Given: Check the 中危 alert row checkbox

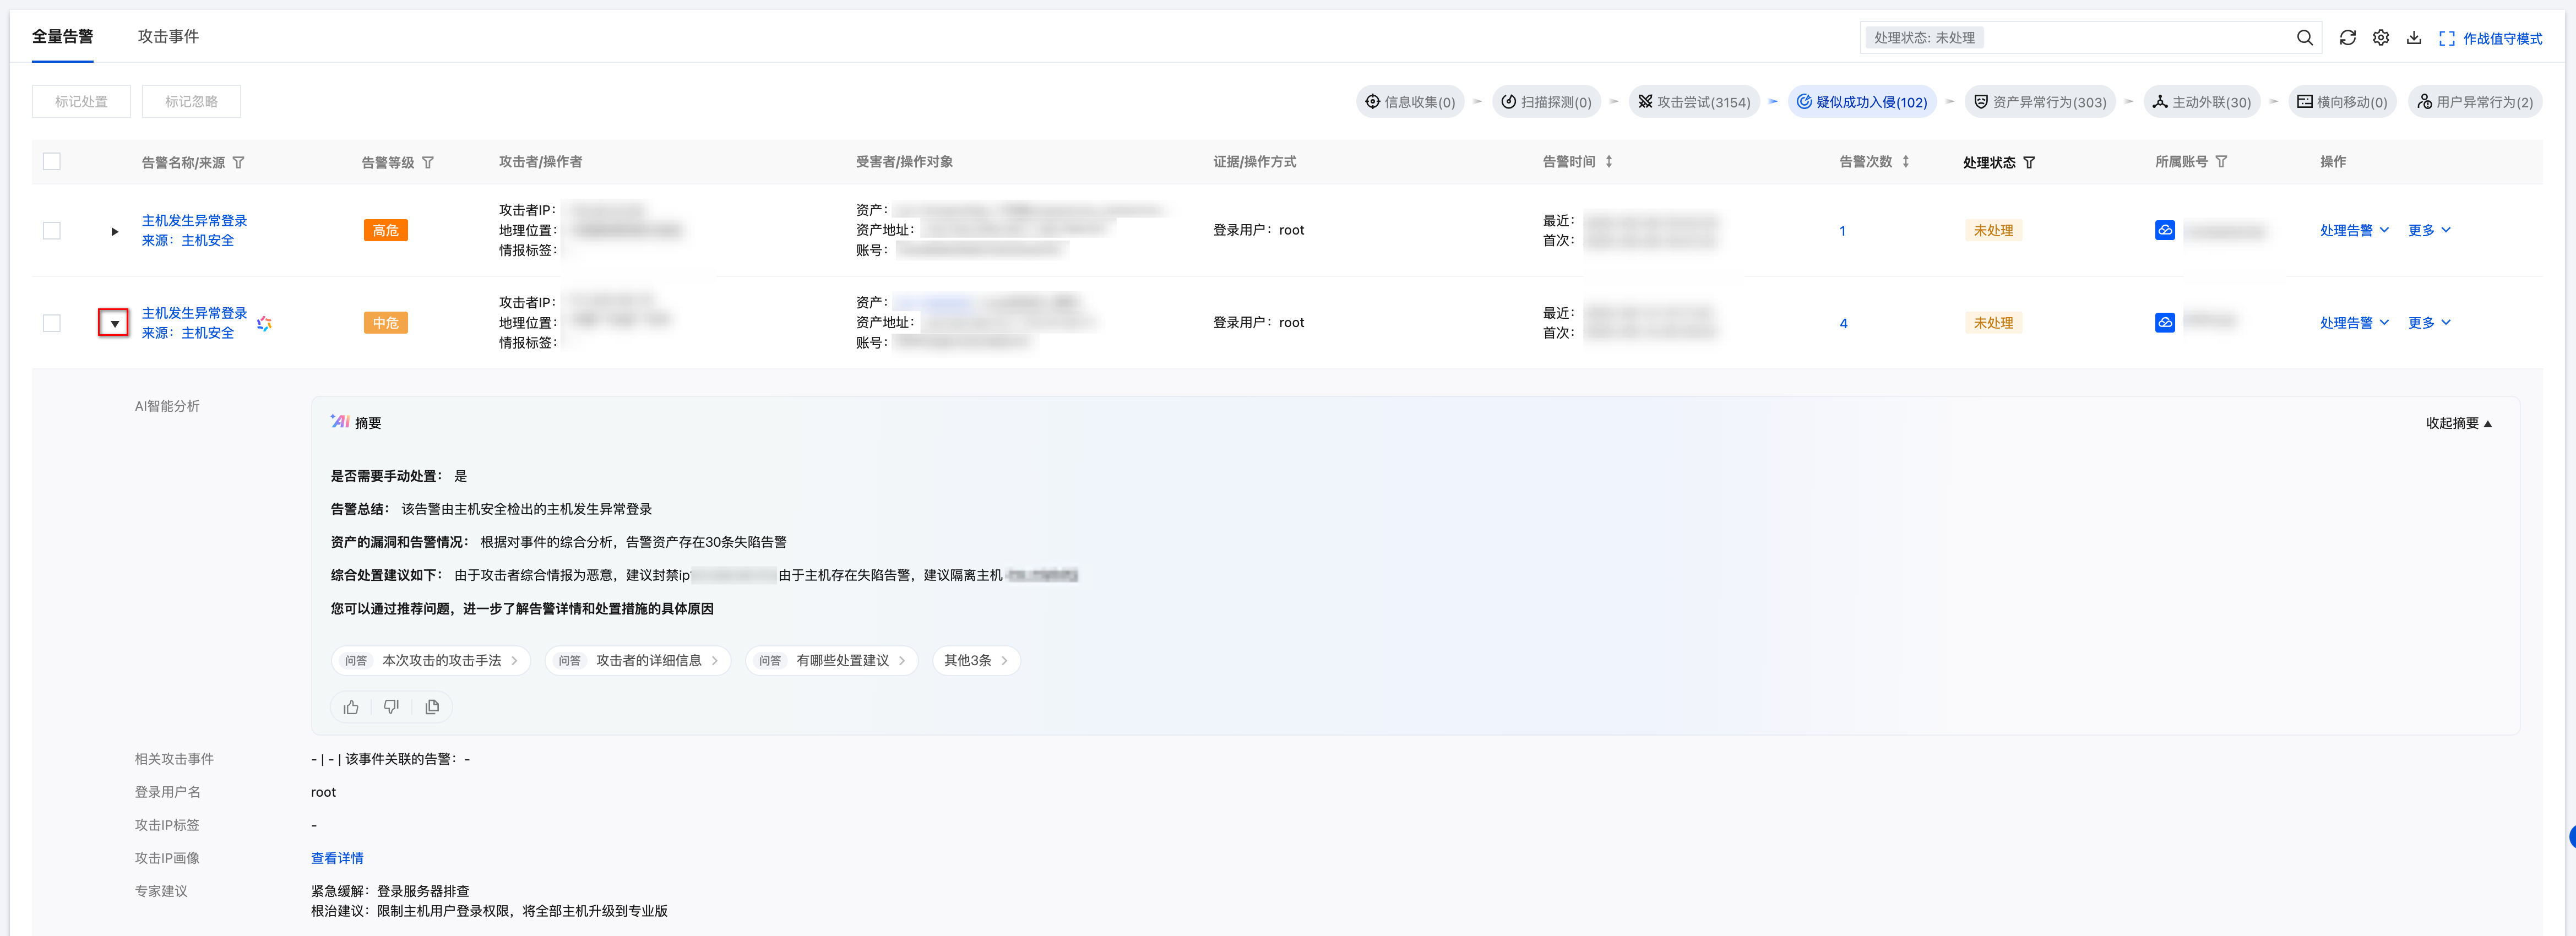Looking at the screenshot, I should coord(52,323).
